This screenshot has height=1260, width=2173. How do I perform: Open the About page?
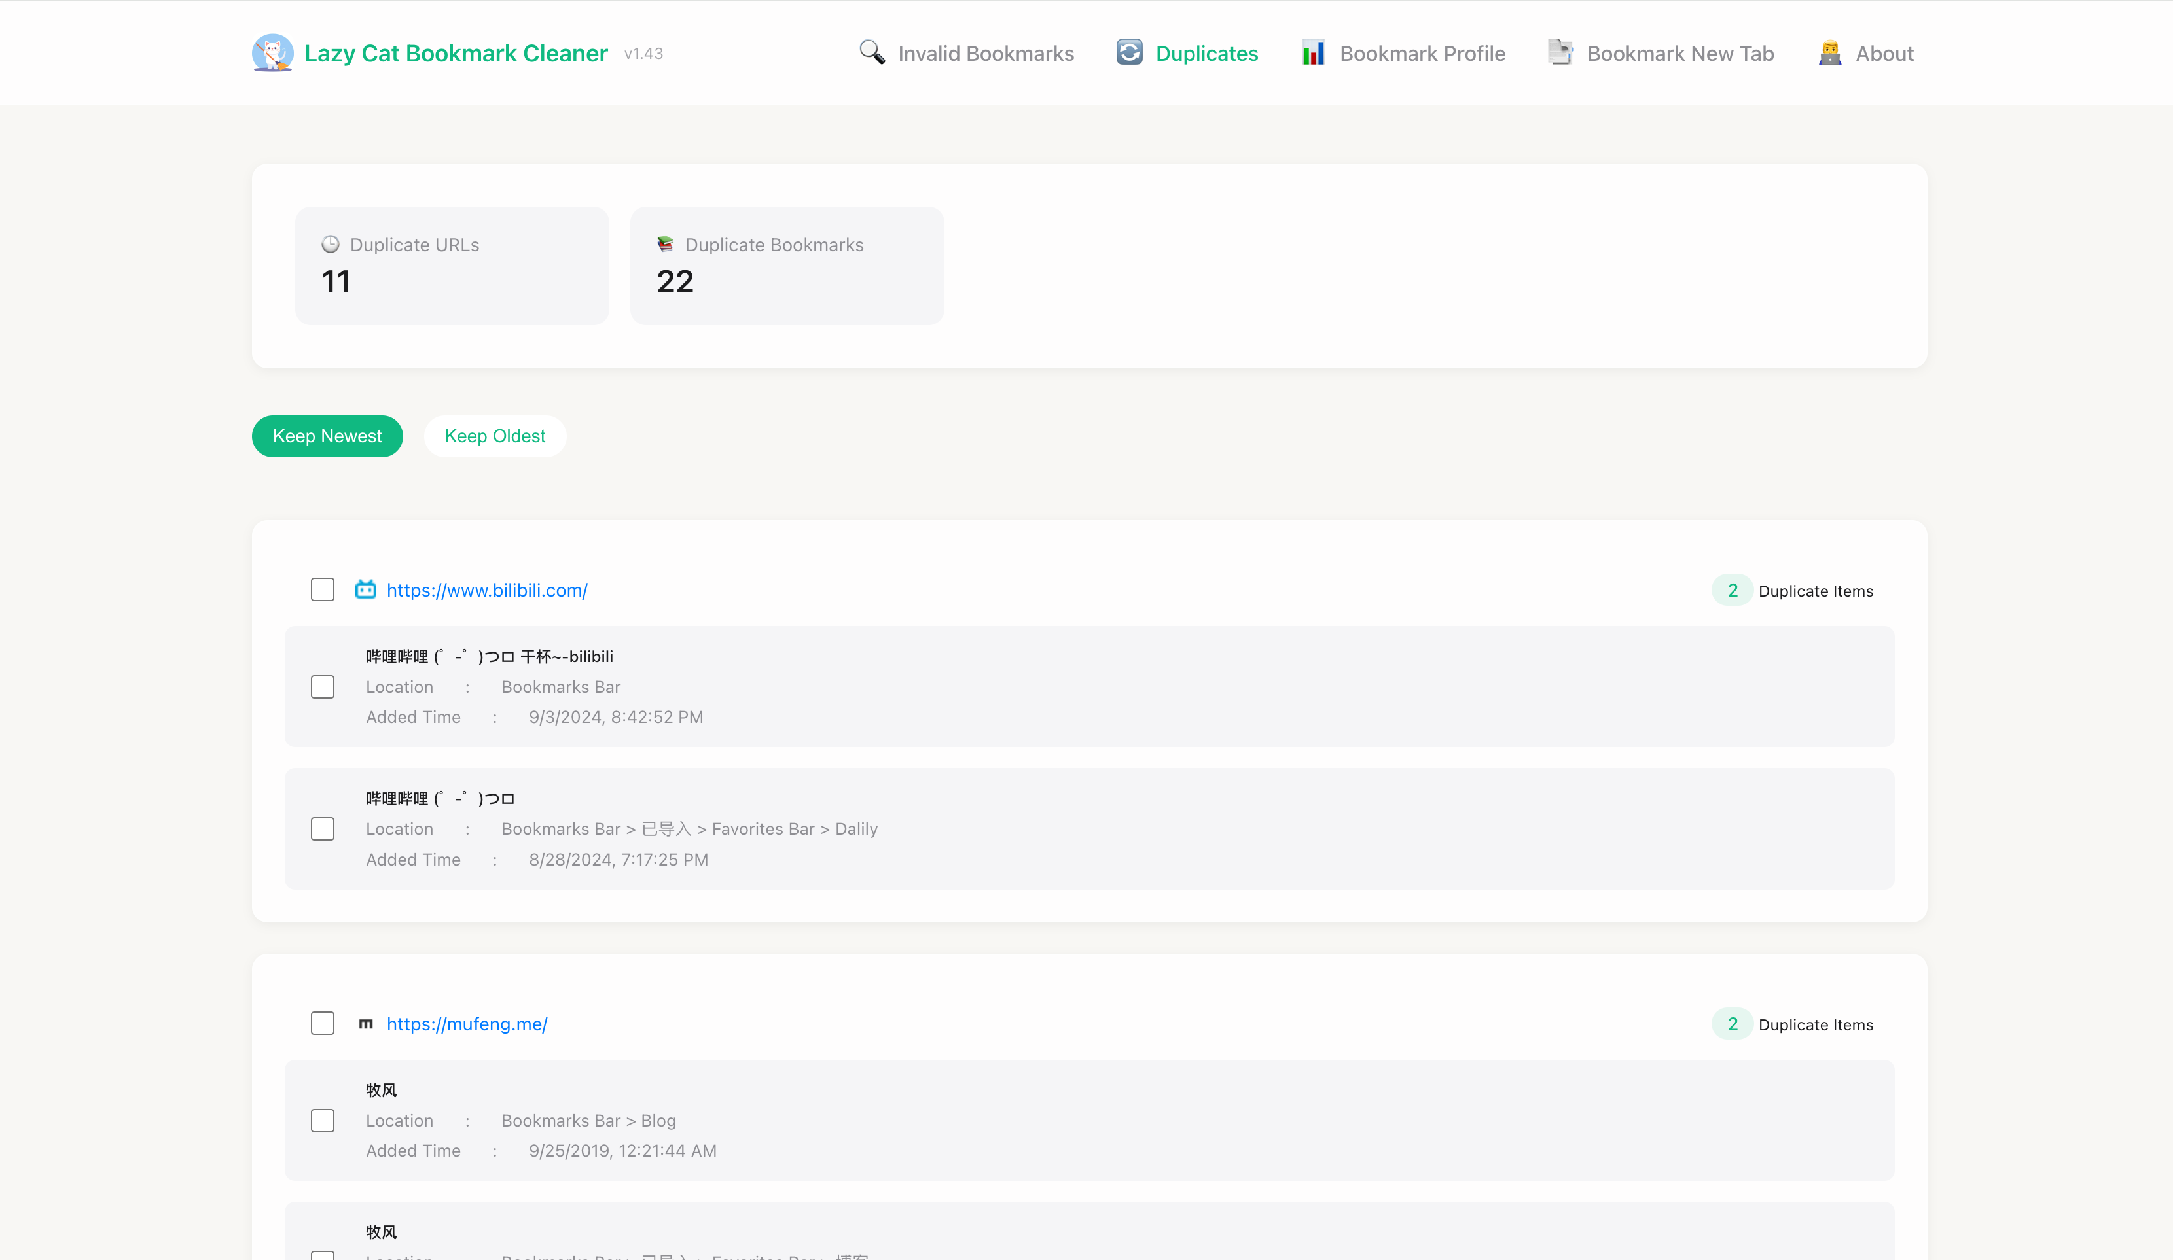[1884, 54]
